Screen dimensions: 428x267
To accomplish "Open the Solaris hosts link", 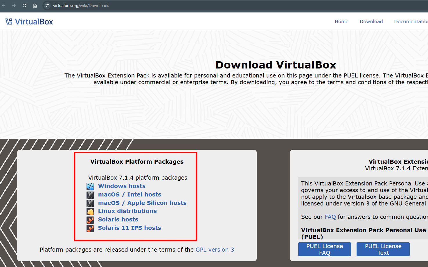I will pos(118,219).
